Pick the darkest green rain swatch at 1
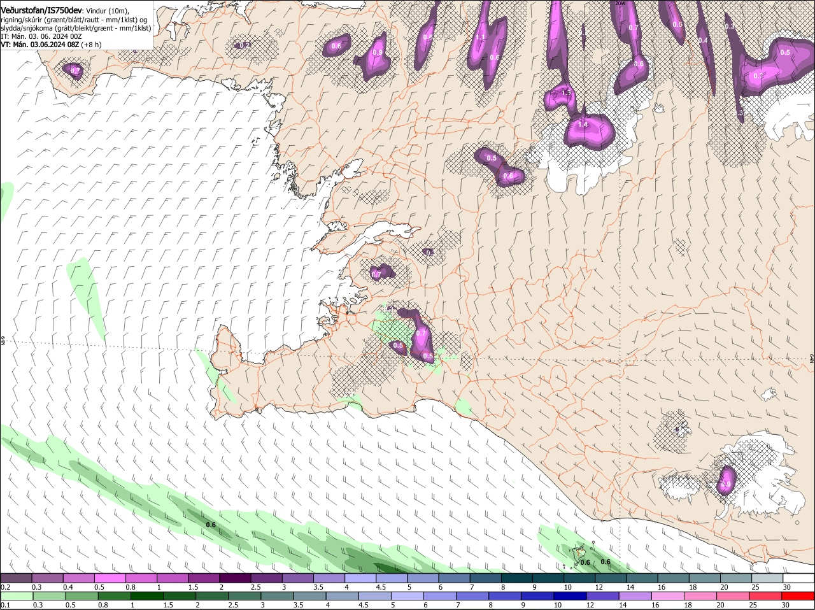The image size is (815, 610). click(147, 596)
